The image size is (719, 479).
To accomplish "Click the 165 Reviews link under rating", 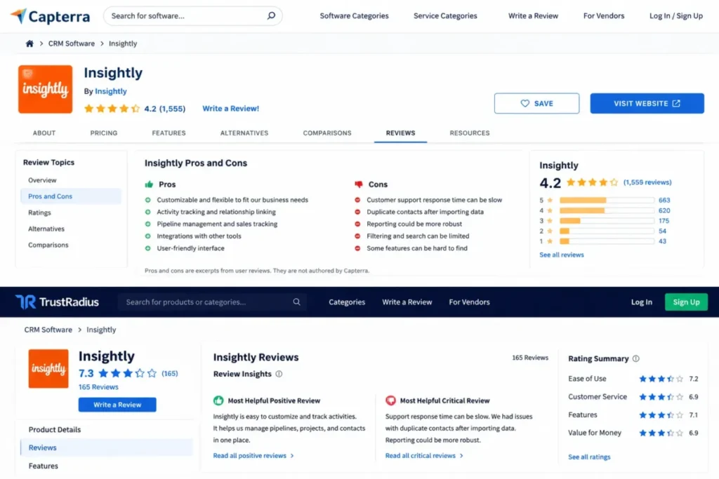I will point(98,387).
